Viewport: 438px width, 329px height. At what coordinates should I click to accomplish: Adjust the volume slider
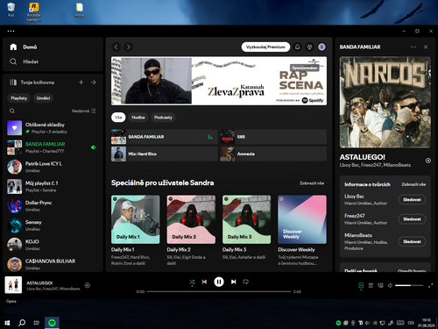tap(409, 285)
